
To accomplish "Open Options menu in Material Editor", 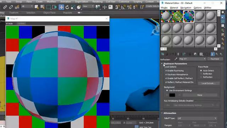I will (x=198, y=8).
